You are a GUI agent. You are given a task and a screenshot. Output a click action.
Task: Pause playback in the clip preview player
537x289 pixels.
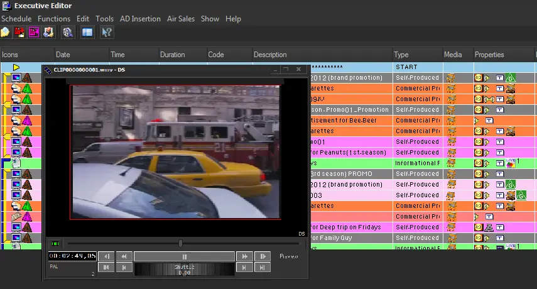(184, 256)
